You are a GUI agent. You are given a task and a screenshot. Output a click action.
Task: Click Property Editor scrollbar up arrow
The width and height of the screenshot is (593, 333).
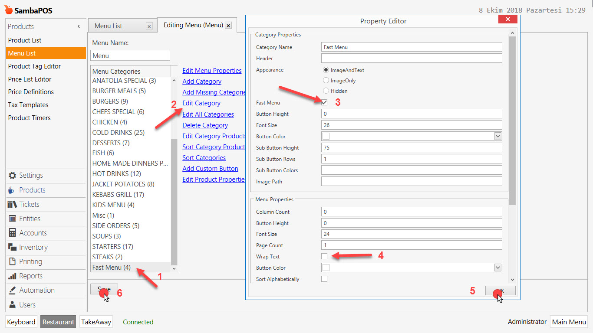tap(512, 33)
